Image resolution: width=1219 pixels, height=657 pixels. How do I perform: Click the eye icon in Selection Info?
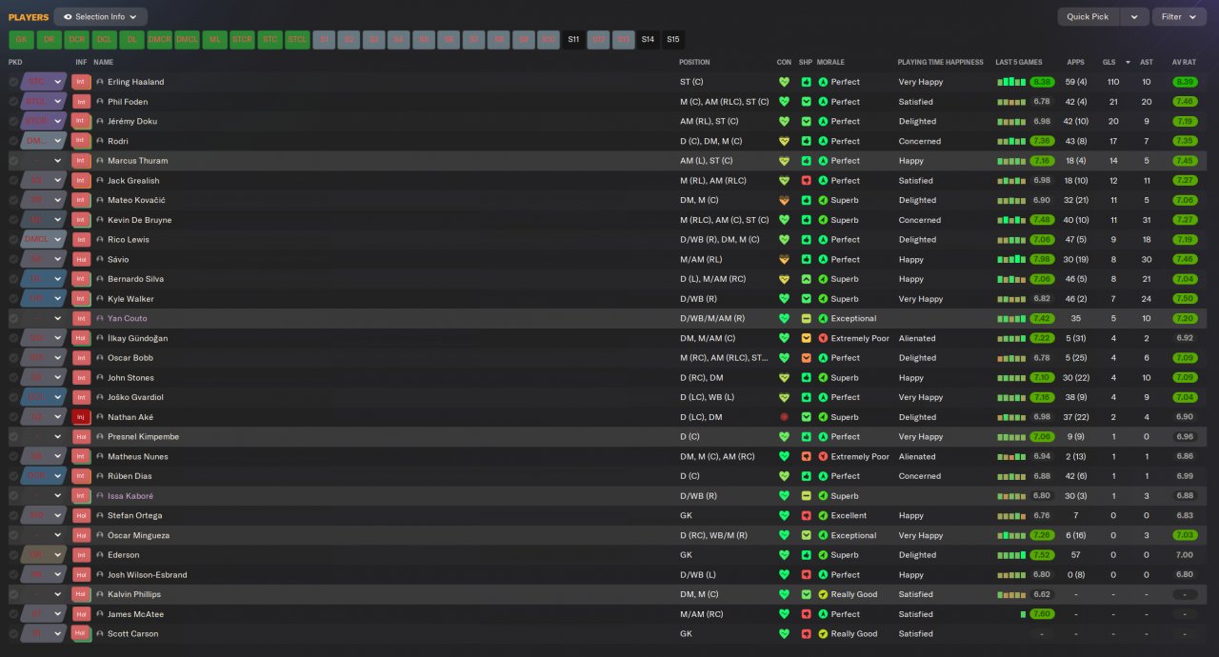(68, 17)
